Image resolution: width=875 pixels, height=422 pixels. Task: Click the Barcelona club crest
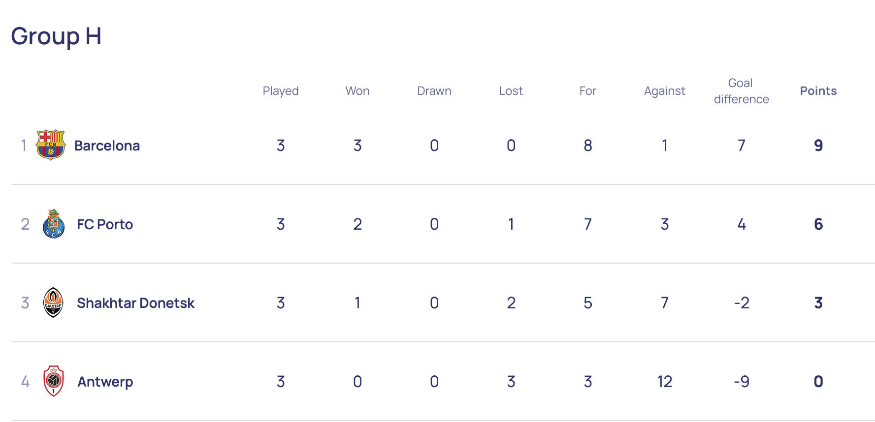pyautogui.click(x=51, y=145)
